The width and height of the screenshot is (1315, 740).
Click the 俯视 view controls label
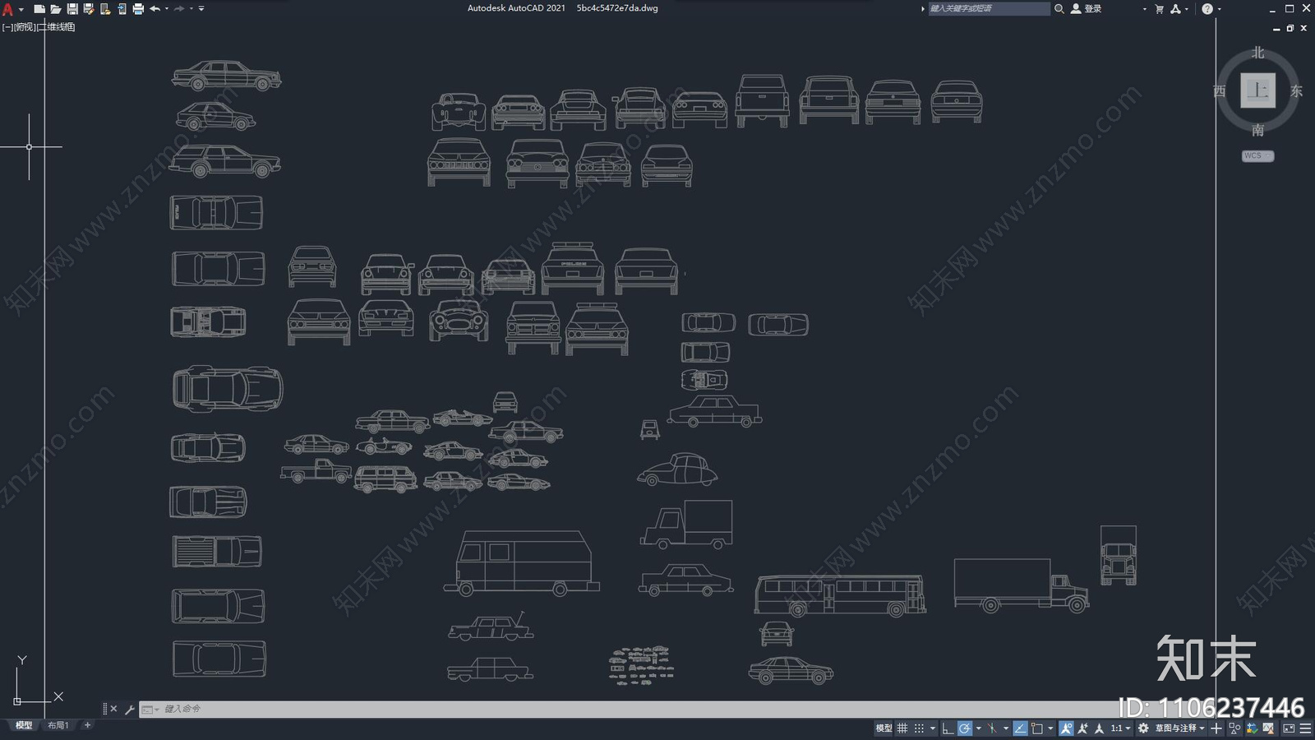pos(25,27)
